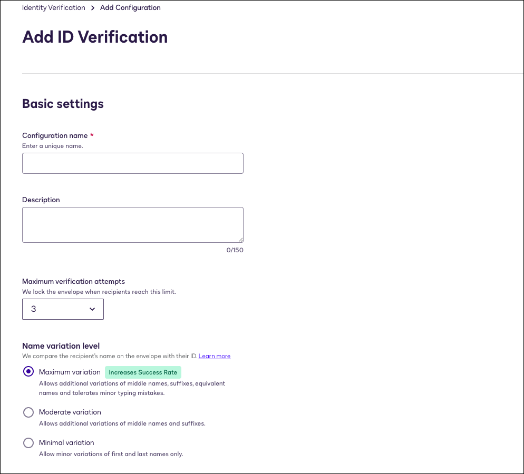The height and width of the screenshot is (474, 524).
Task: Click the Add Configuration breadcrumb item
Action: coord(130,8)
